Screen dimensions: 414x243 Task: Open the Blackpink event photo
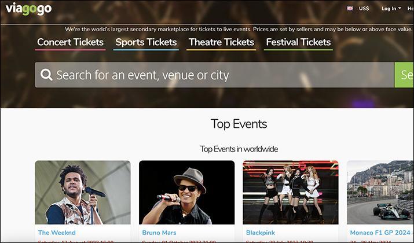[291, 193]
